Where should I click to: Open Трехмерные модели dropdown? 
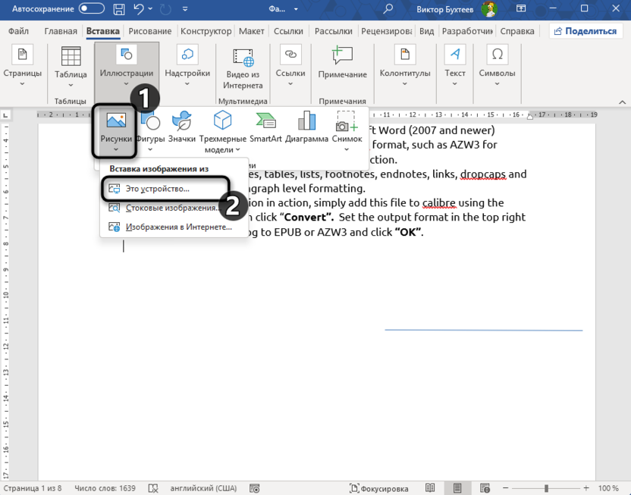coord(222,132)
